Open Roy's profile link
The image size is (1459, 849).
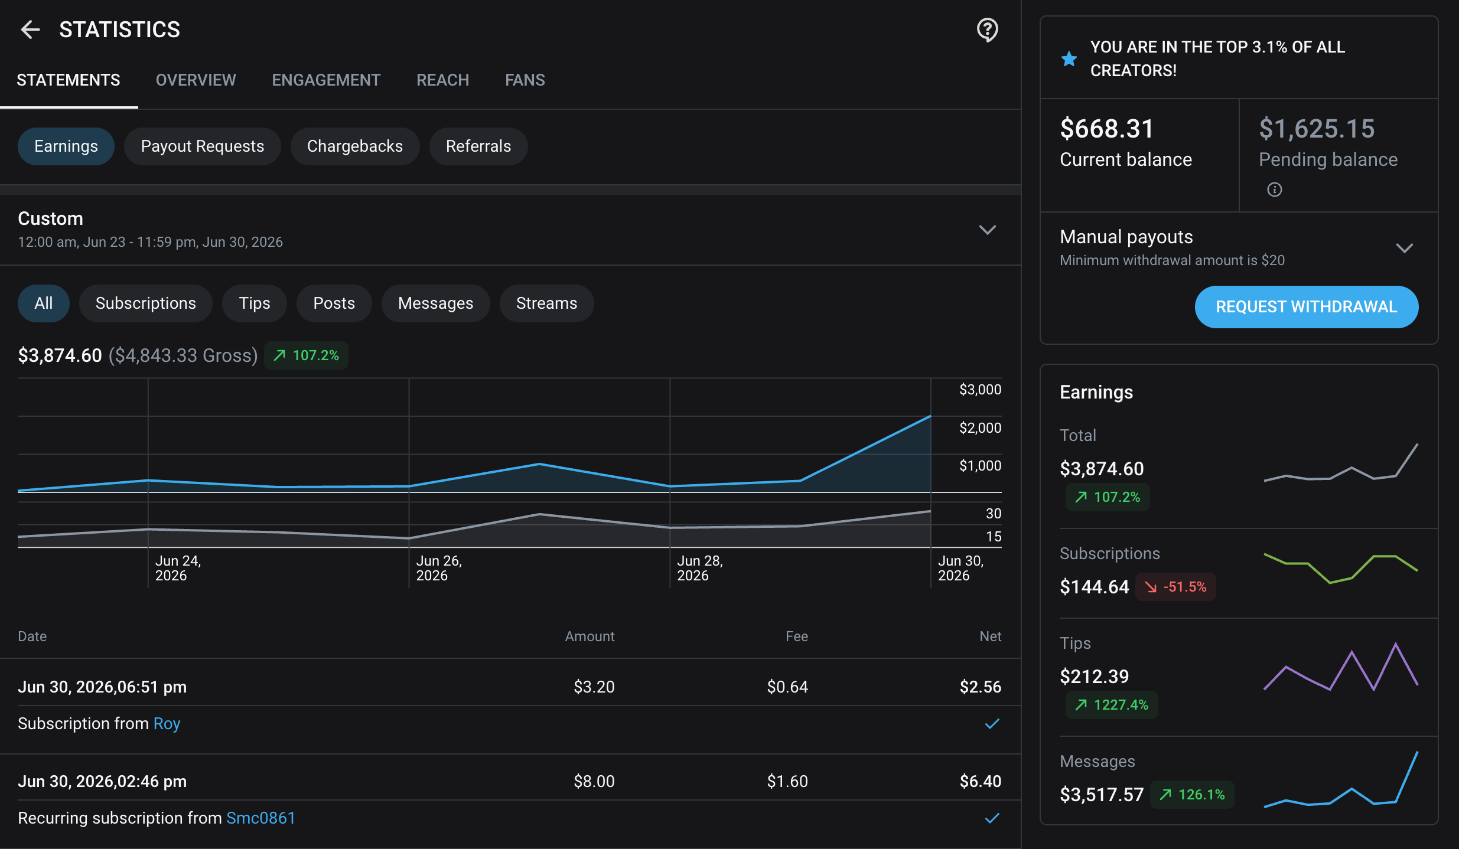[167, 723]
